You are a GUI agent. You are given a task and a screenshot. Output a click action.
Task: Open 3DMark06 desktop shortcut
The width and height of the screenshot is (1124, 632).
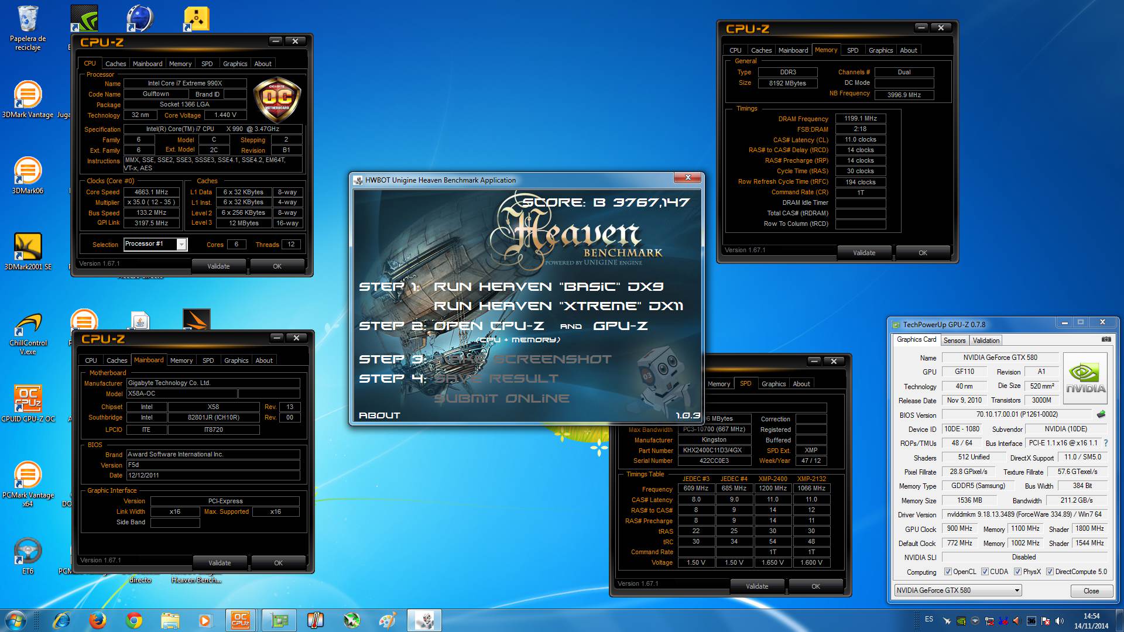[x=28, y=176]
